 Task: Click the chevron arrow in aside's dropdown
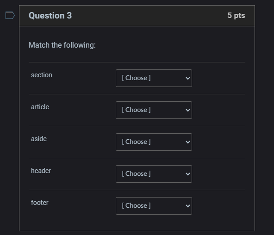(x=188, y=142)
